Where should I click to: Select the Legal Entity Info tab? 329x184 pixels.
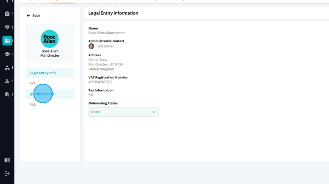[x=50, y=73]
